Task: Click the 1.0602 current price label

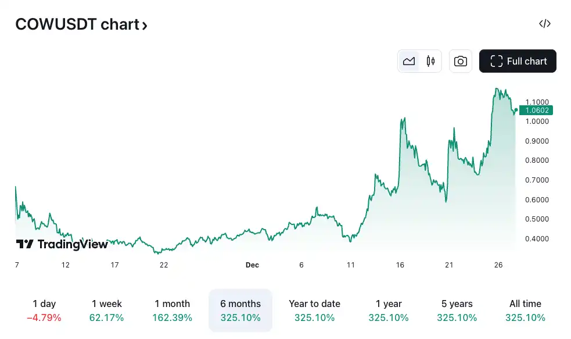Action: [x=536, y=110]
